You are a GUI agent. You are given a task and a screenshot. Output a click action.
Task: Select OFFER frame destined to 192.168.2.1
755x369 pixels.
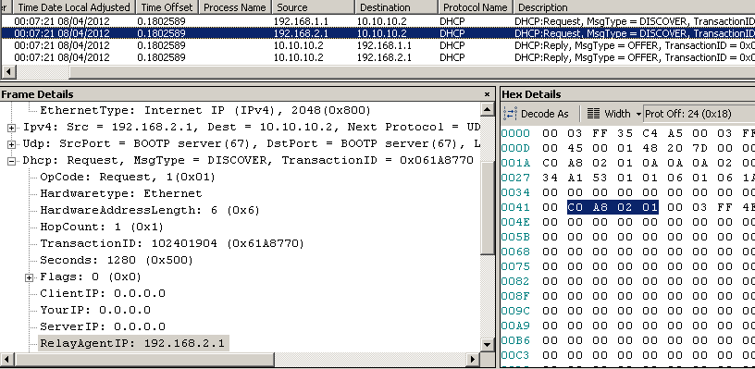(377, 57)
